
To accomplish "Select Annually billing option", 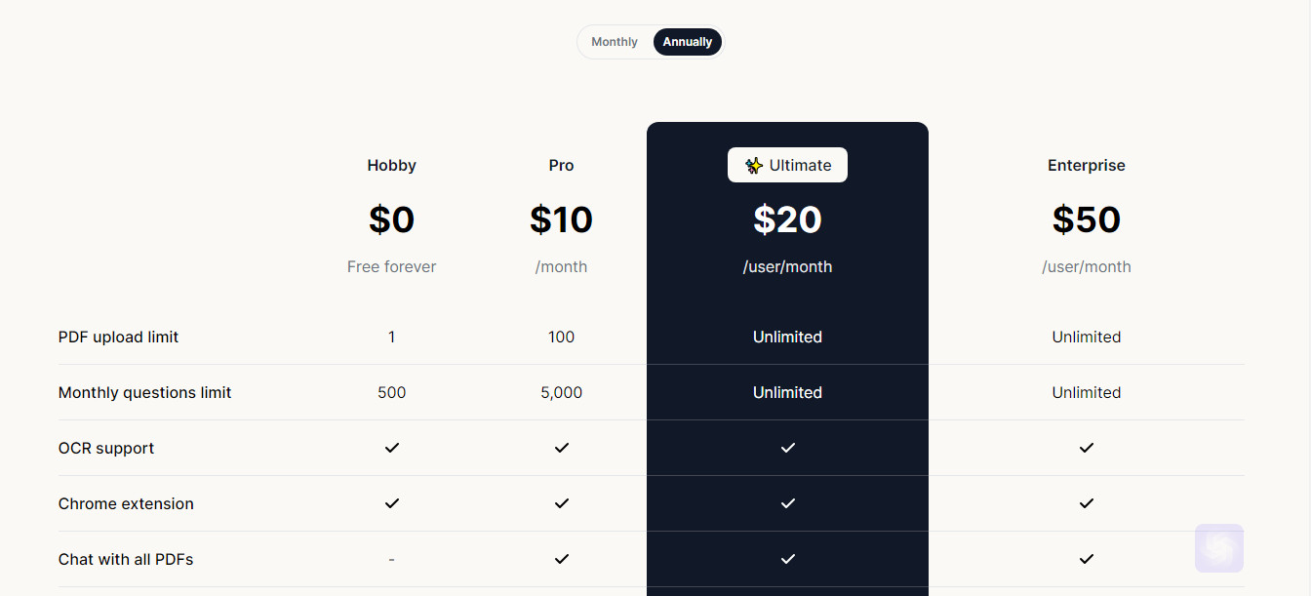I will coord(688,42).
